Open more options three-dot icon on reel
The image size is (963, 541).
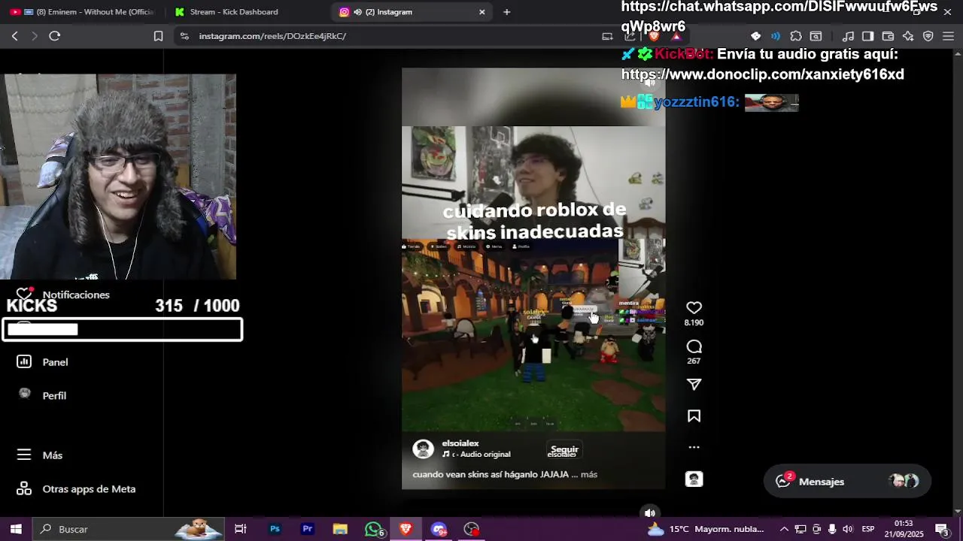(x=694, y=447)
